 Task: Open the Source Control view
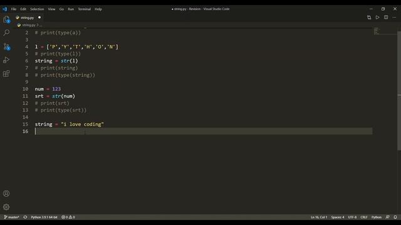pyautogui.click(x=6, y=46)
